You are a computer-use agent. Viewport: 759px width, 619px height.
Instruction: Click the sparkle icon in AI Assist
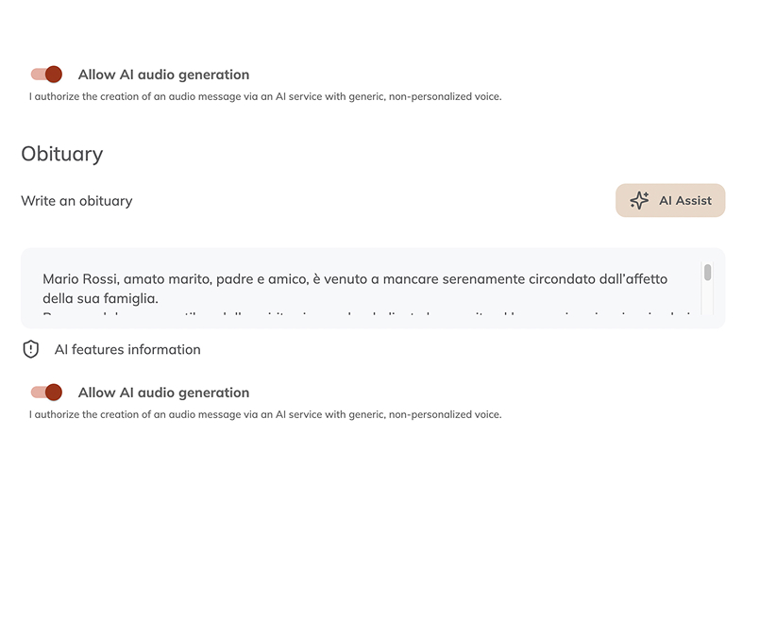coord(639,201)
